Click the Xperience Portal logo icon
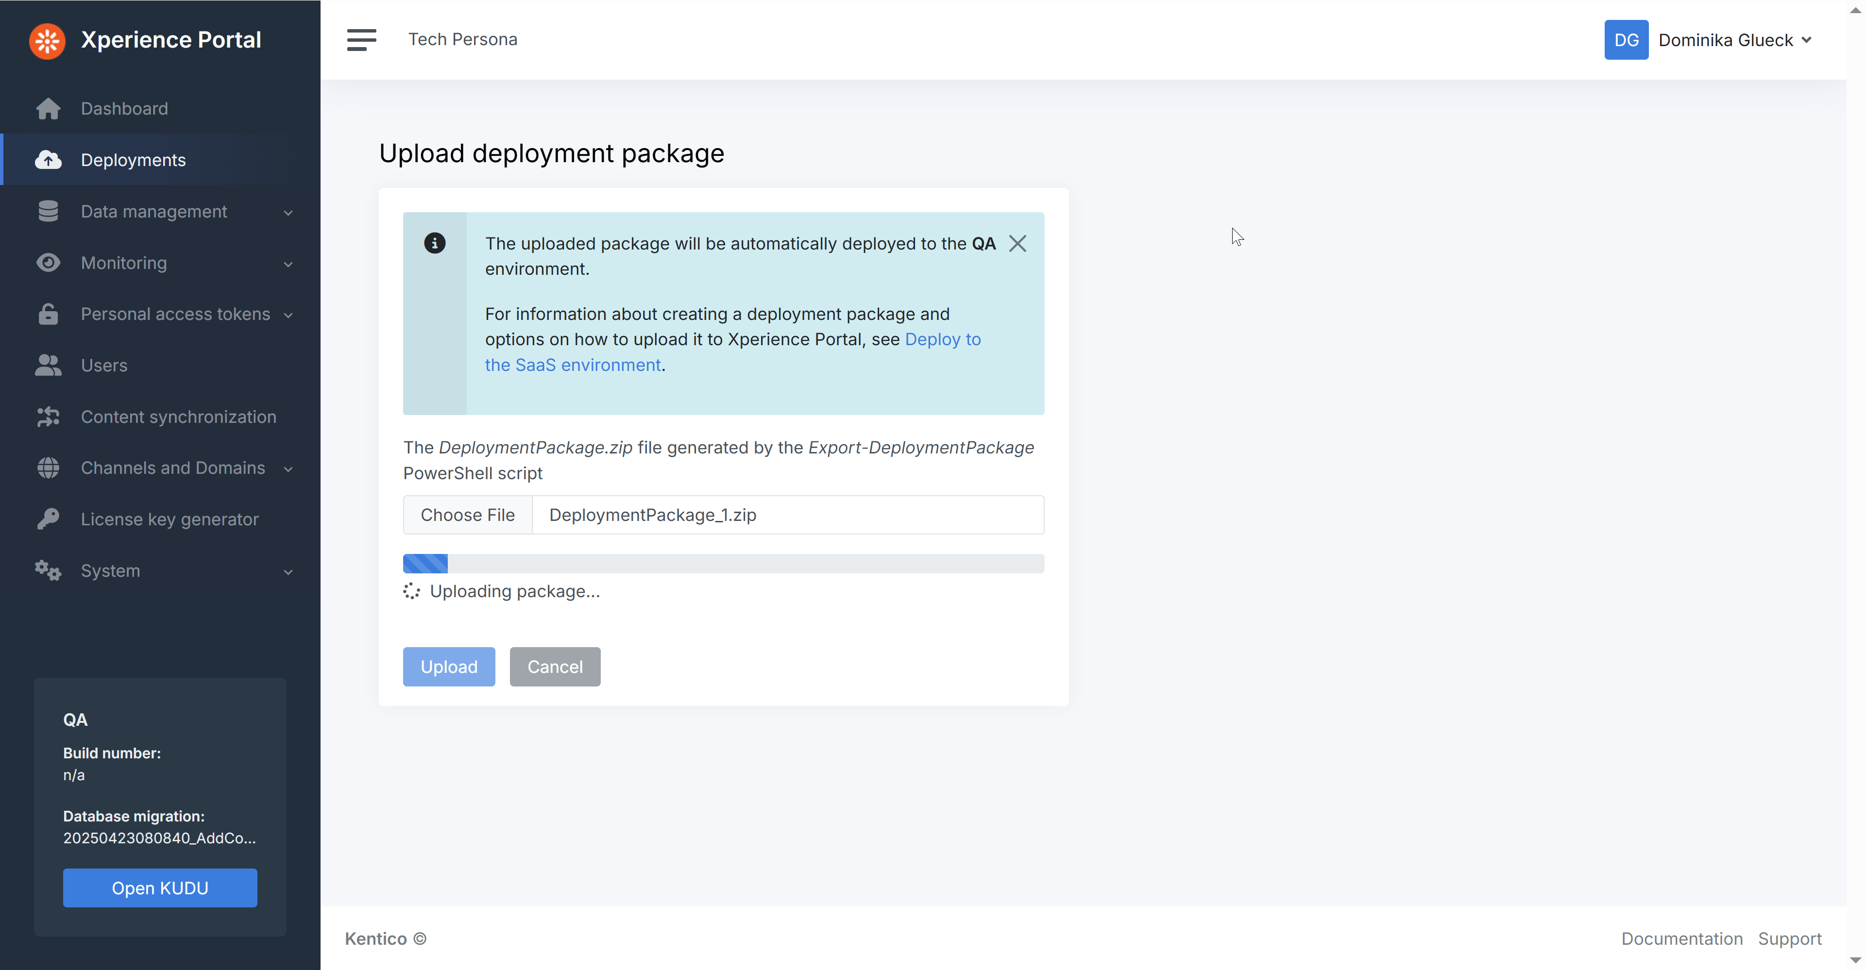Screen dimensions: 1865x970 (x=47, y=40)
